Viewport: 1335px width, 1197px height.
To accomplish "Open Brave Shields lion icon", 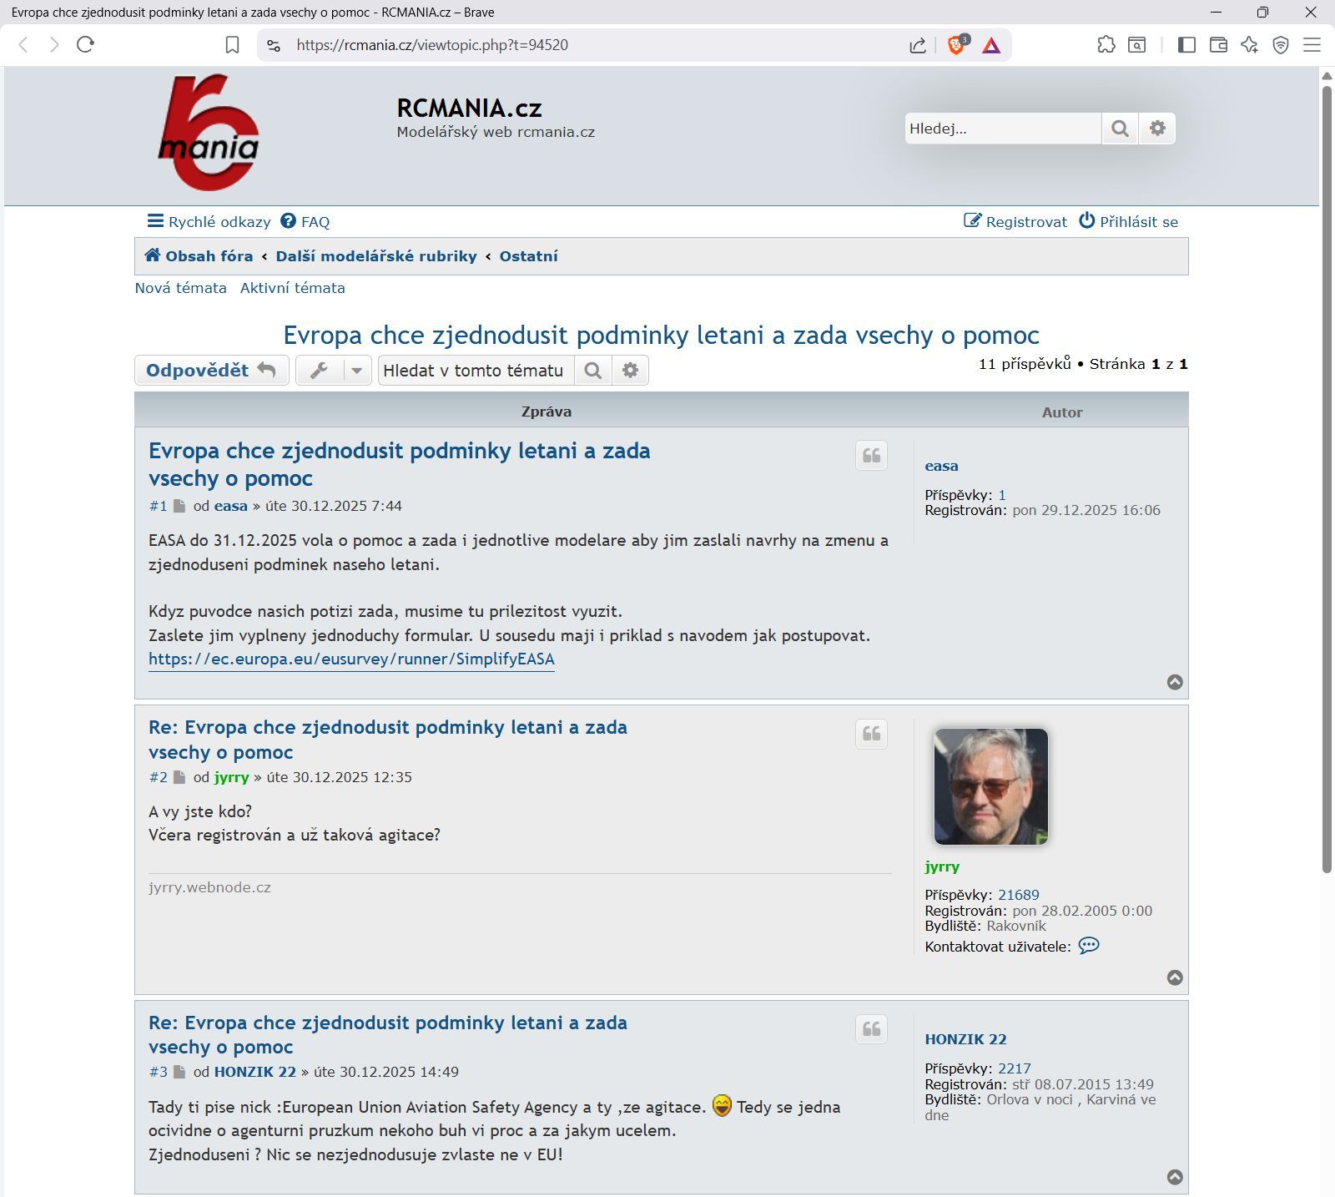I will pyautogui.click(x=956, y=45).
